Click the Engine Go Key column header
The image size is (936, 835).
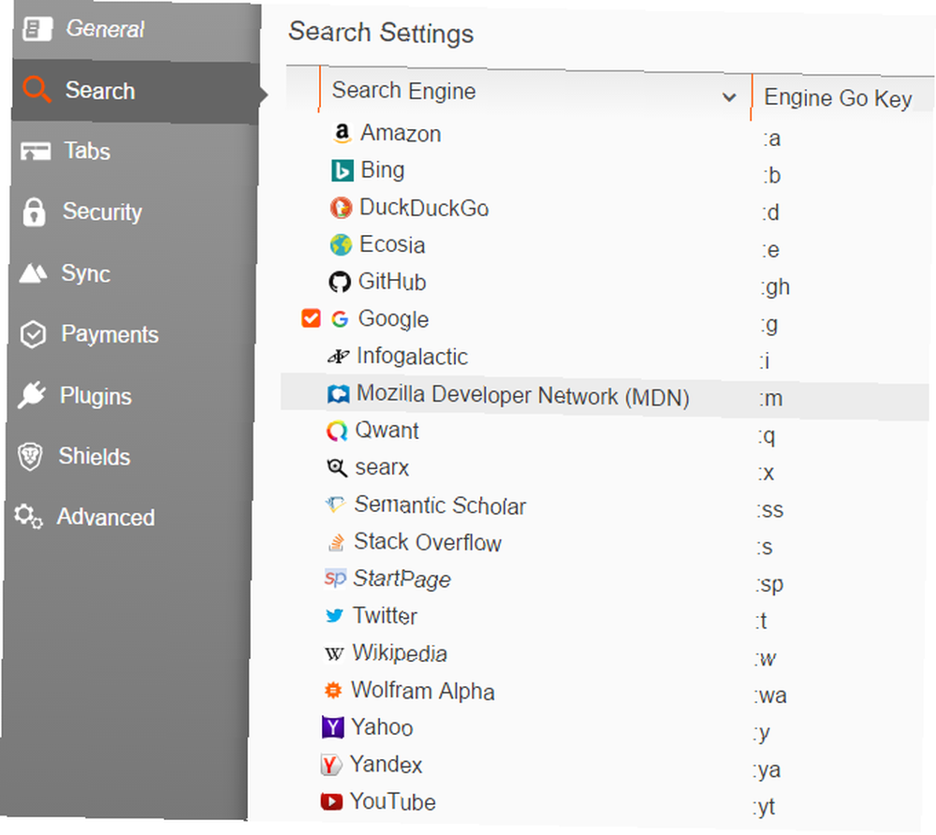pos(843,98)
